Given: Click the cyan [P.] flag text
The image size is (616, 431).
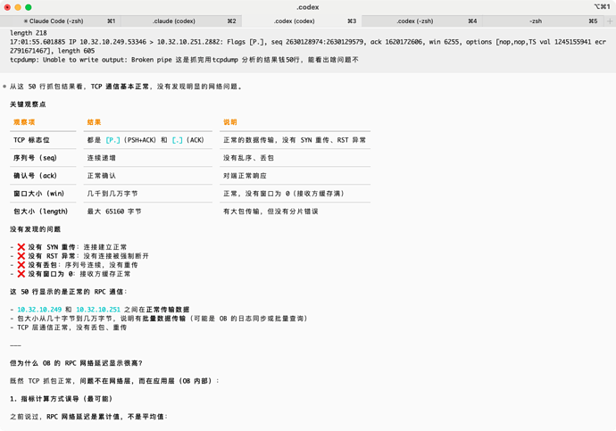Looking at the screenshot, I should [x=112, y=140].
